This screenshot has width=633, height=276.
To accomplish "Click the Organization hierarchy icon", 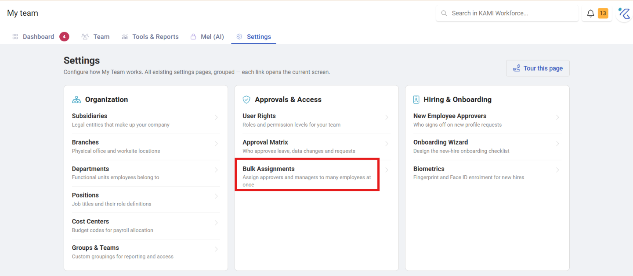I will (76, 100).
